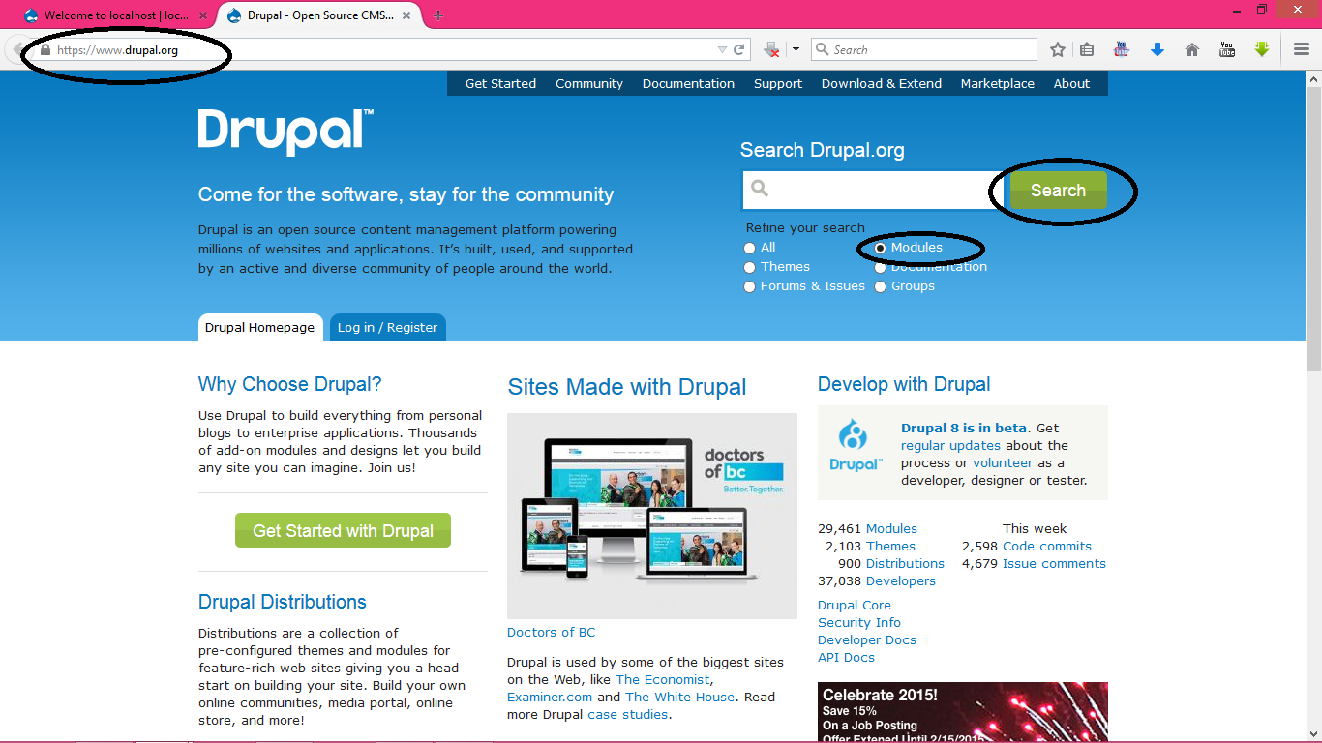Image resolution: width=1322 pixels, height=743 pixels.
Task: Select the Forums & Issues radio button
Action: [749, 286]
